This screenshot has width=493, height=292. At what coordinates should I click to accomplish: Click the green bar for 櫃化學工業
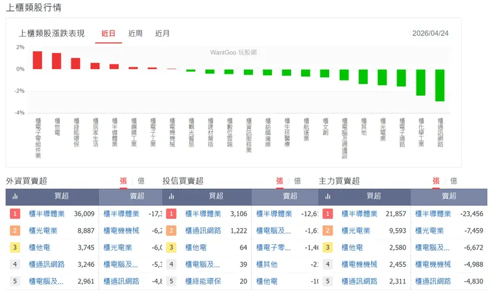point(420,82)
